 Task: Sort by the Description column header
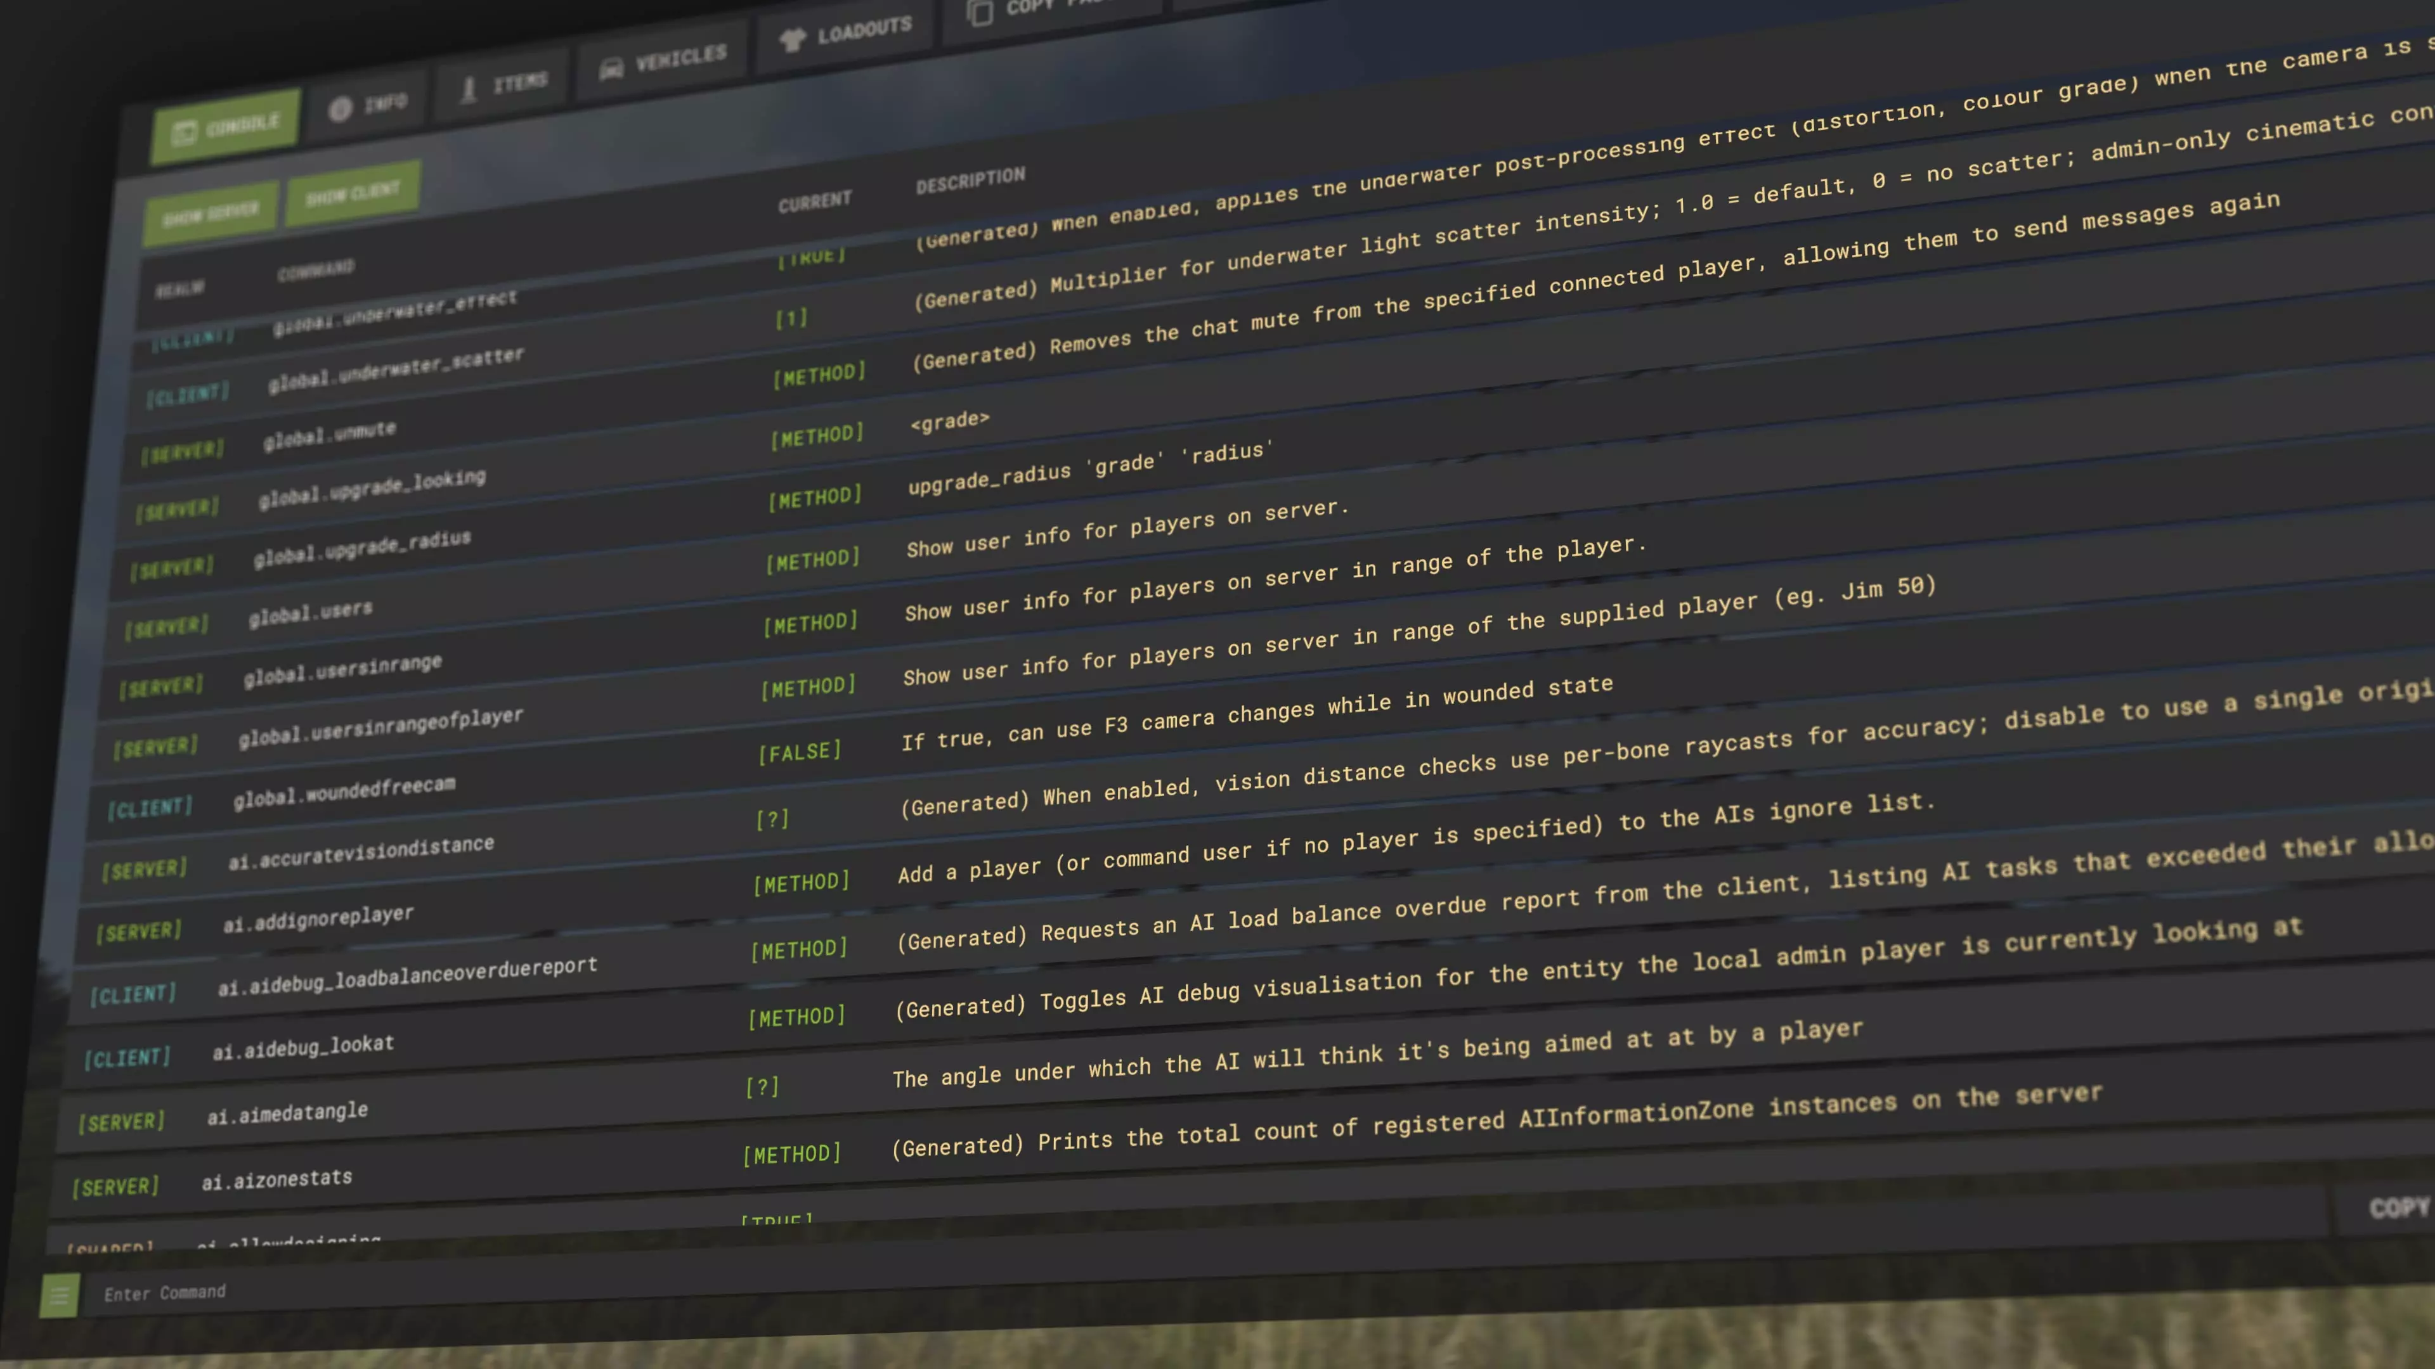coord(970,179)
